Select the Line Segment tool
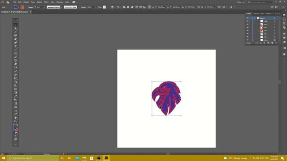 [x=16, y=50]
